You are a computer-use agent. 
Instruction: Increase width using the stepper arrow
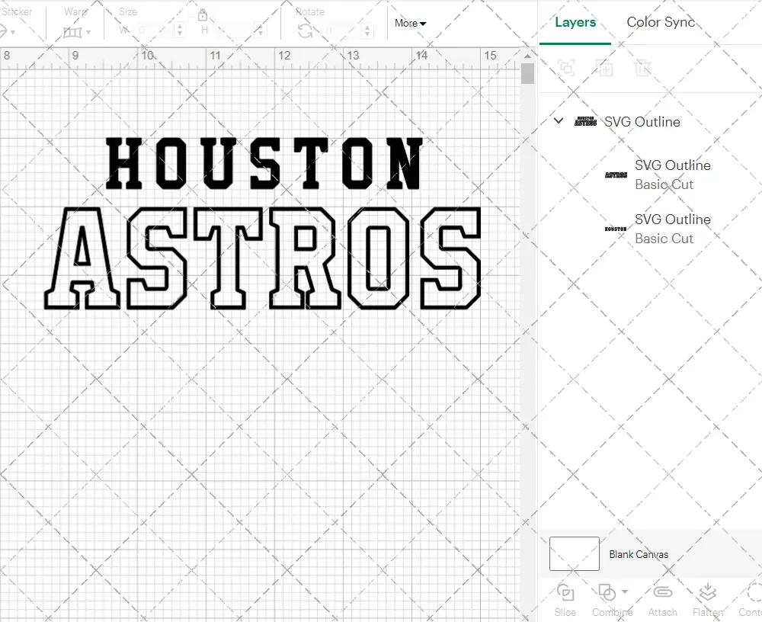click(x=180, y=27)
